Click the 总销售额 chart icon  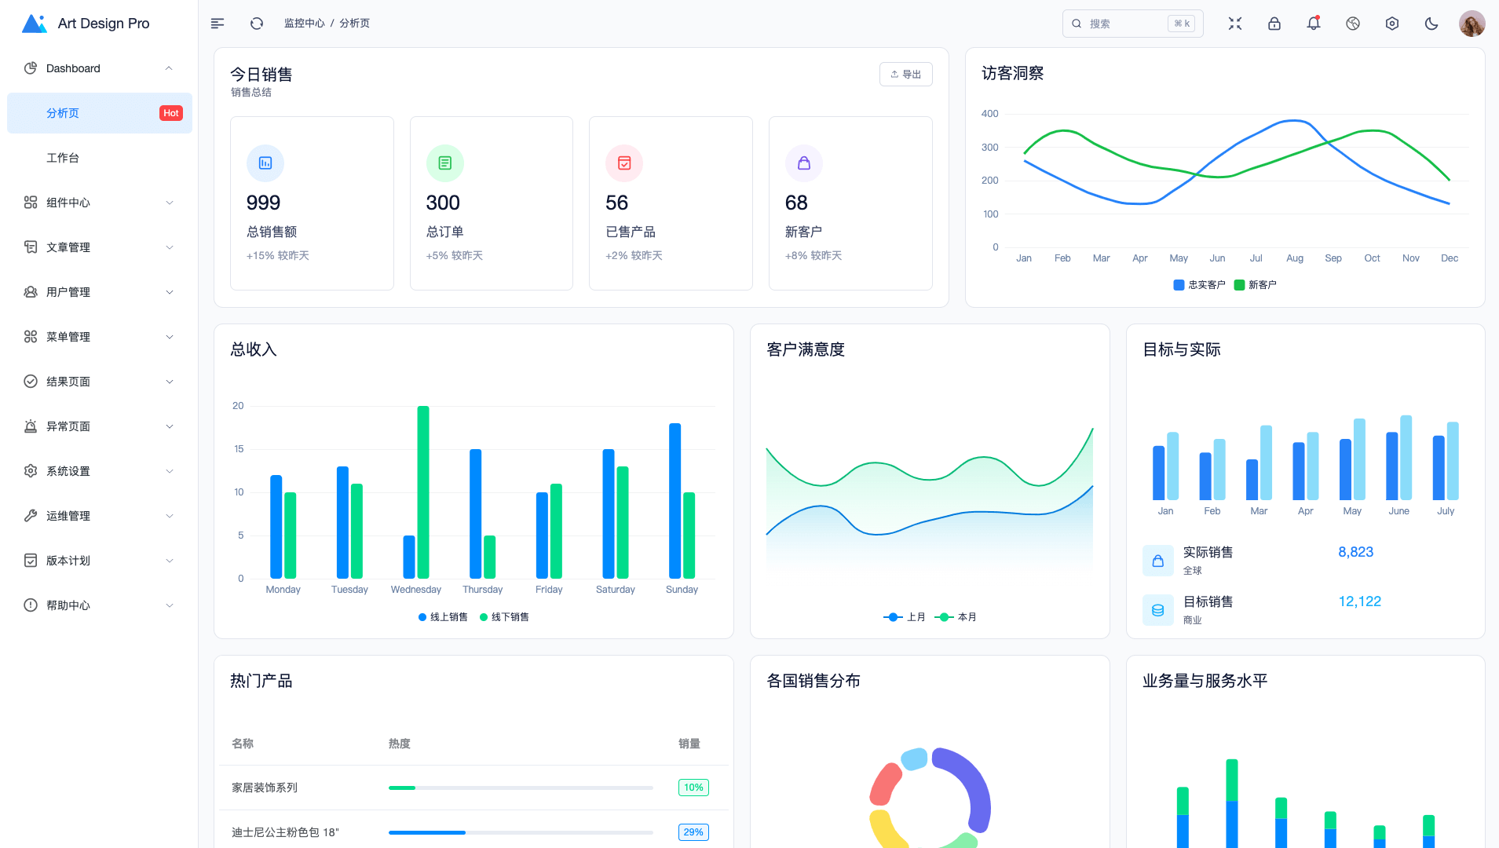point(265,163)
